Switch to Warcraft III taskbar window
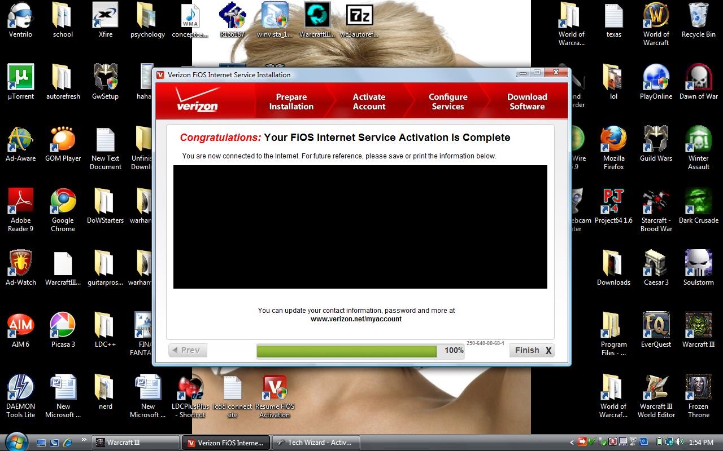The image size is (723, 451). [136, 443]
